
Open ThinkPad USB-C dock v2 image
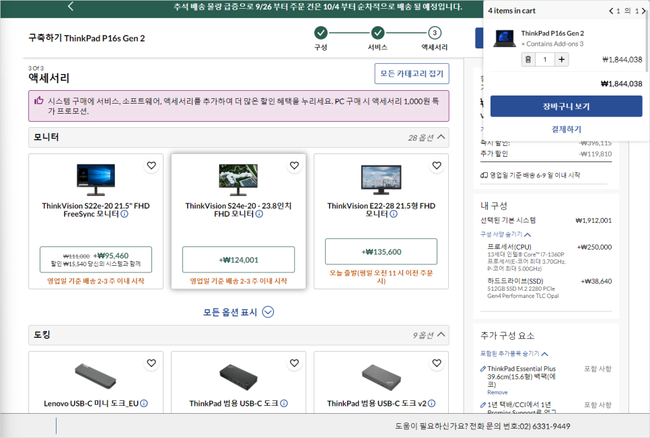tap(381, 377)
